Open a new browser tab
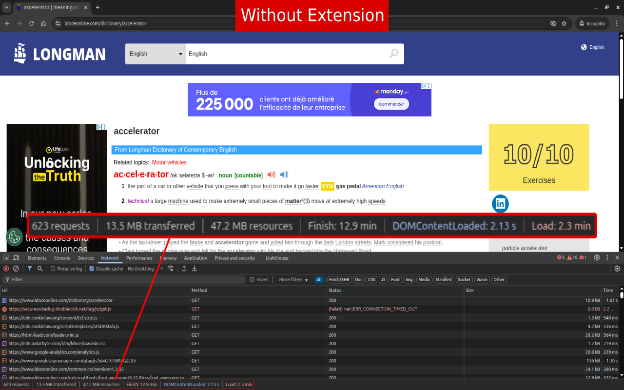Screen dimensions: 624x390 97,7
